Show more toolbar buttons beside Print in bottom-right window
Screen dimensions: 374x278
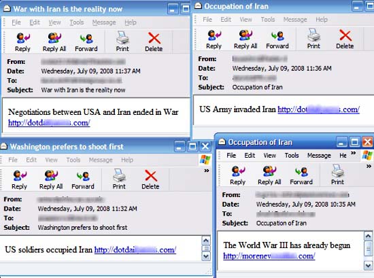[369, 166]
